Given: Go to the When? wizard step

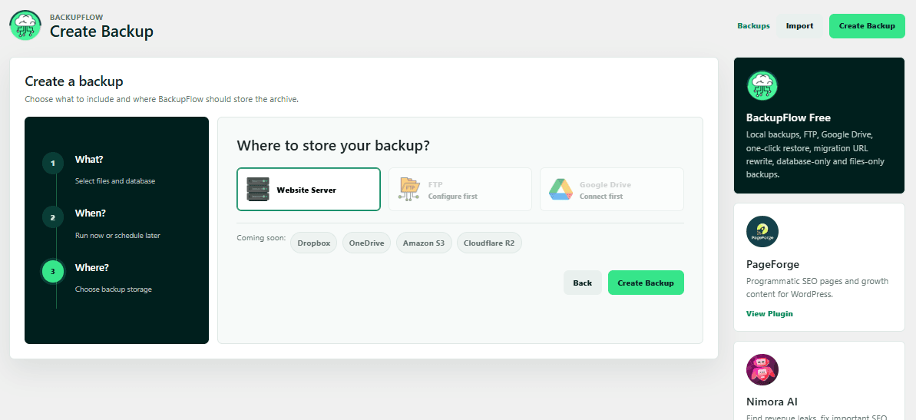Looking at the screenshot, I should [x=90, y=213].
